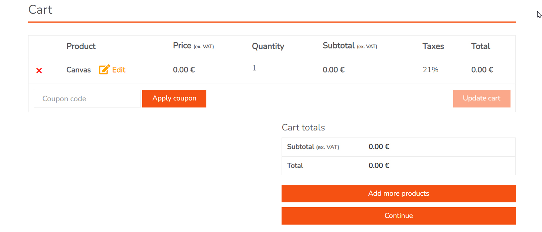
Task: Click the Product column header
Action: [x=81, y=46]
